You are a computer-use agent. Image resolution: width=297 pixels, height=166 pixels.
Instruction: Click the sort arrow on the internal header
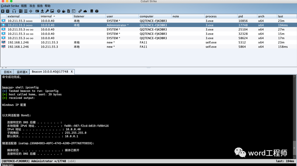[x=54, y=16]
